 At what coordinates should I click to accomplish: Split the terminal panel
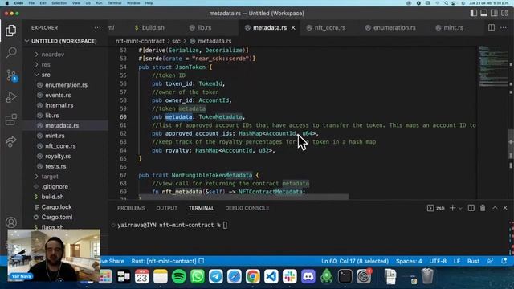(471, 208)
